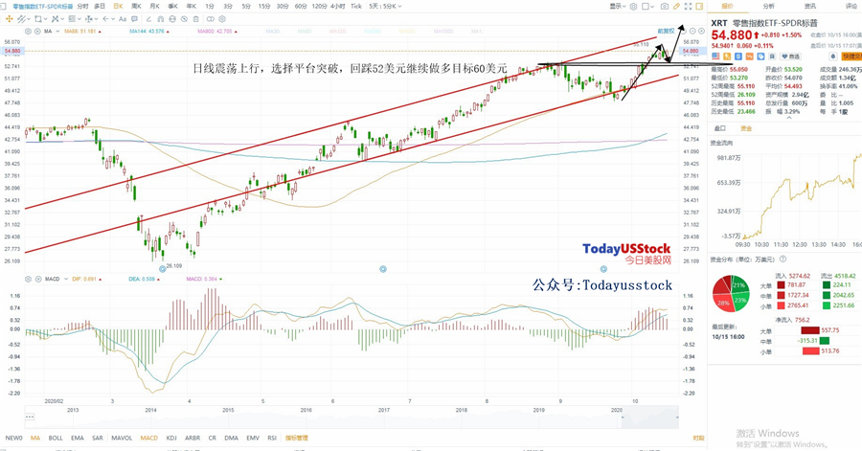Image resolution: width=862 pixels, height=451 pixels.
Task: Switch to the 周K weekly chart
Action: [136, 6]
